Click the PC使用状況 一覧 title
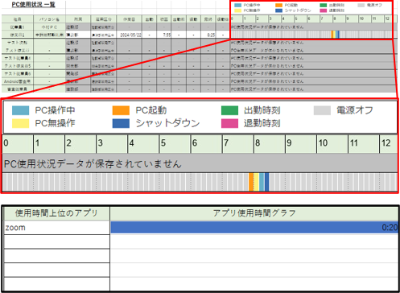 point(33,5)
